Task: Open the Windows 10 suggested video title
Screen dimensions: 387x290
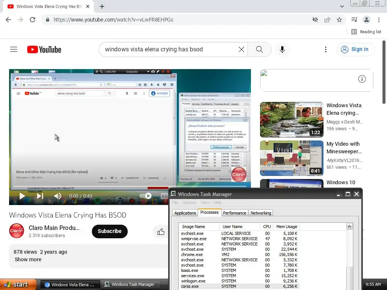Action: coord(341,182)
